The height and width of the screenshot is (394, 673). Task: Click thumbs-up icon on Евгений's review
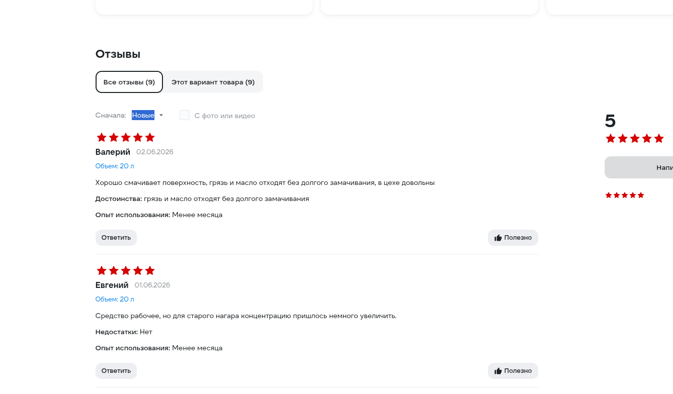498,371
